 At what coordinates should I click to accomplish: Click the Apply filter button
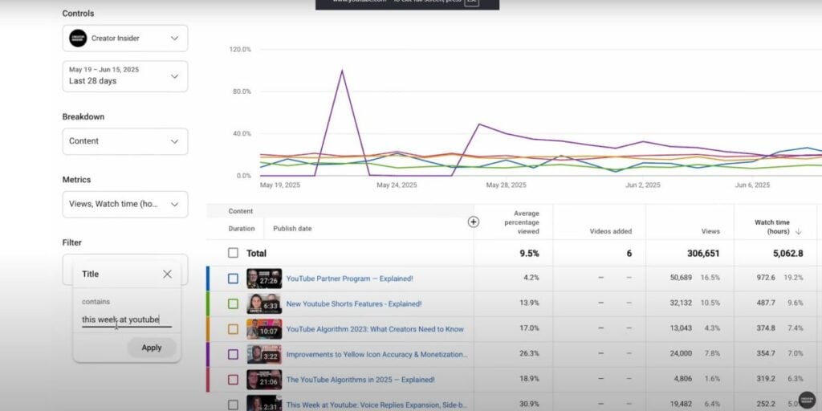click(x=152, y=348)
